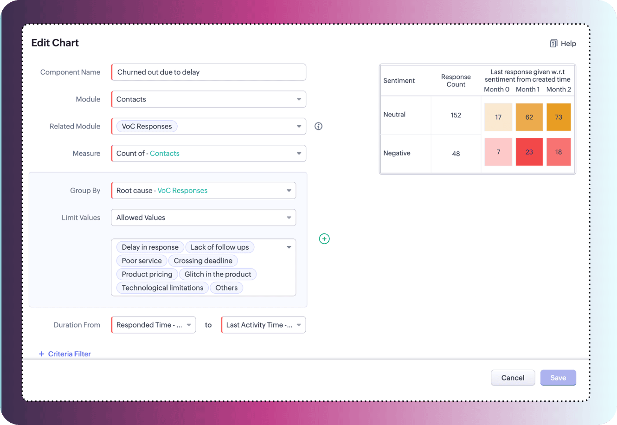Click the Component Name text field

(x=209, y=72)
